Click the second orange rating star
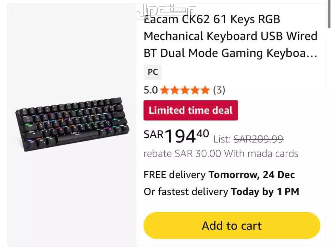Image resolution: width=333 pixels, height=247 pixels. 175,90
